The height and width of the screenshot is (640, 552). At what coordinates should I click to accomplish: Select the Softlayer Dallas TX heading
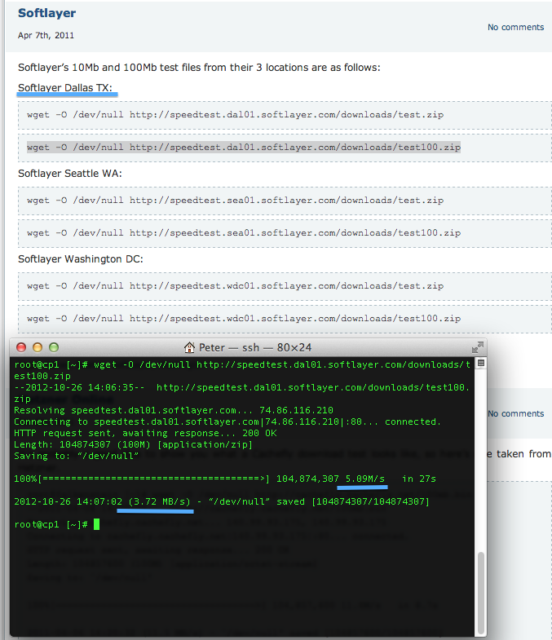pos(65,88)
